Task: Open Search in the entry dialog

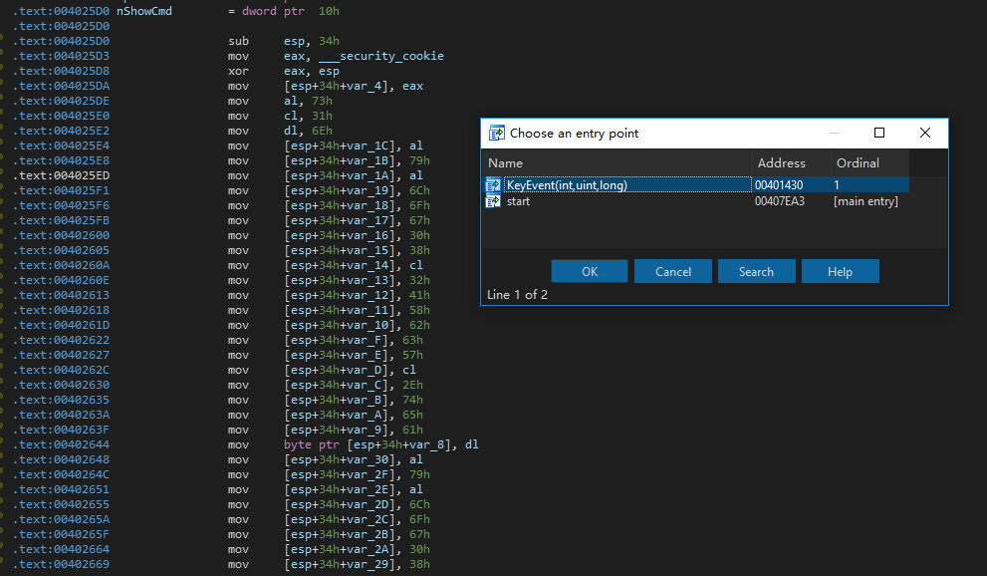Action: coord(756,271)
